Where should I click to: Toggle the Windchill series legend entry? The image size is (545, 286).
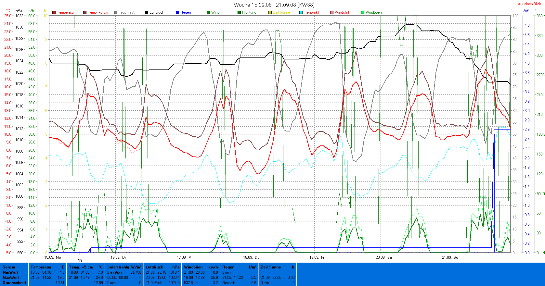coord(341,12)
